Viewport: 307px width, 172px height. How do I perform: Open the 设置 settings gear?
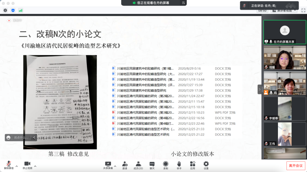206,165
